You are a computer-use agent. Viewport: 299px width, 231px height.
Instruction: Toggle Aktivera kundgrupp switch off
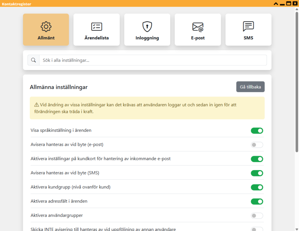point(257,187)
